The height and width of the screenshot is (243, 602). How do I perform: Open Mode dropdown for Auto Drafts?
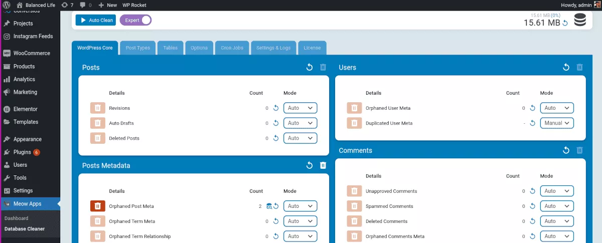(x=300, y=123)
